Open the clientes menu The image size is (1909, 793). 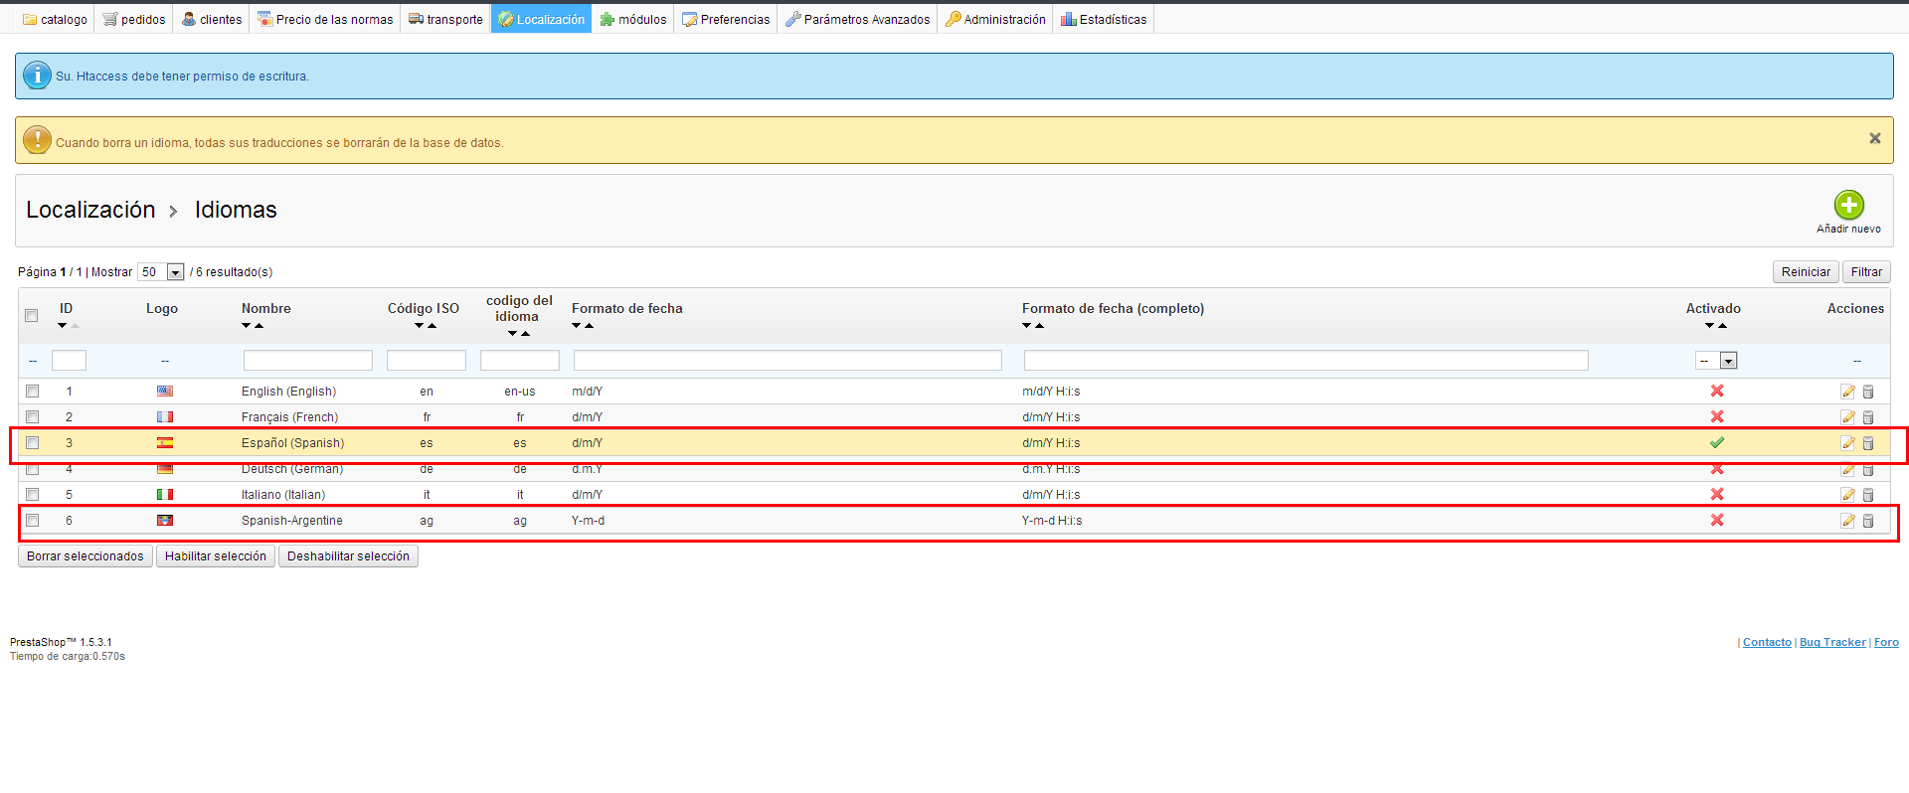pyautogui.click(x=212, y=19)
